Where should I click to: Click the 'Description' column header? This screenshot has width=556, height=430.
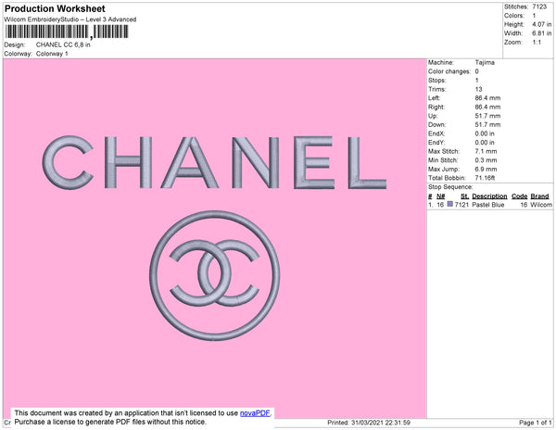(489, 196)
